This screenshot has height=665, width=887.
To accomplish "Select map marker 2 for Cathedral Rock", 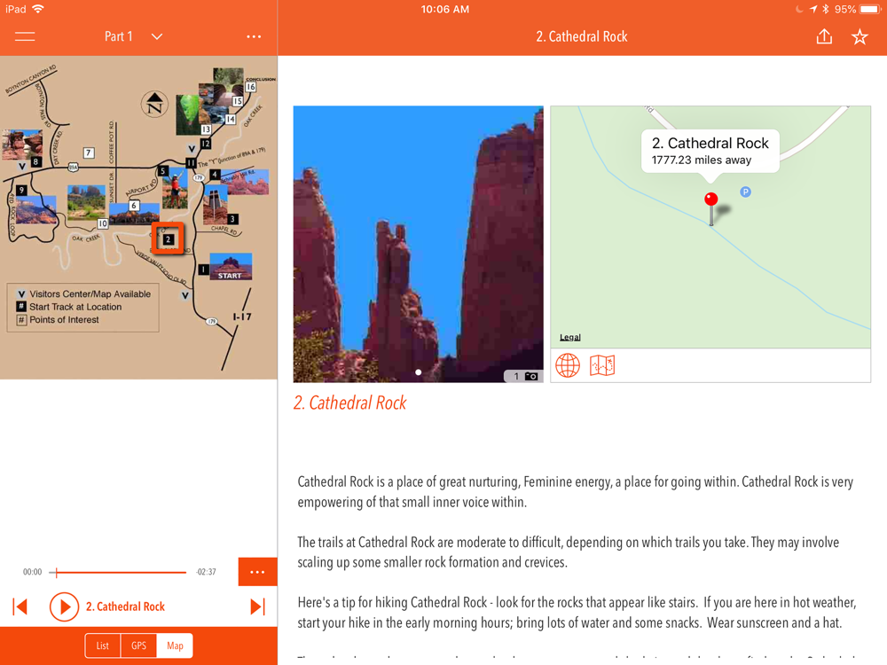I will coord(168,239).
